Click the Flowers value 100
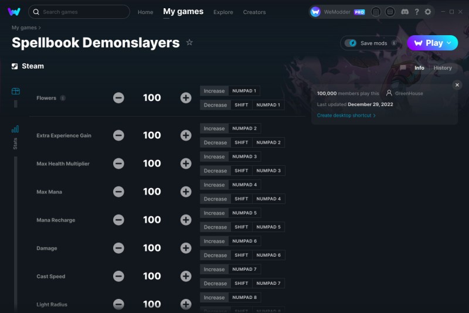The image size is (469, 313). (152, 98)
